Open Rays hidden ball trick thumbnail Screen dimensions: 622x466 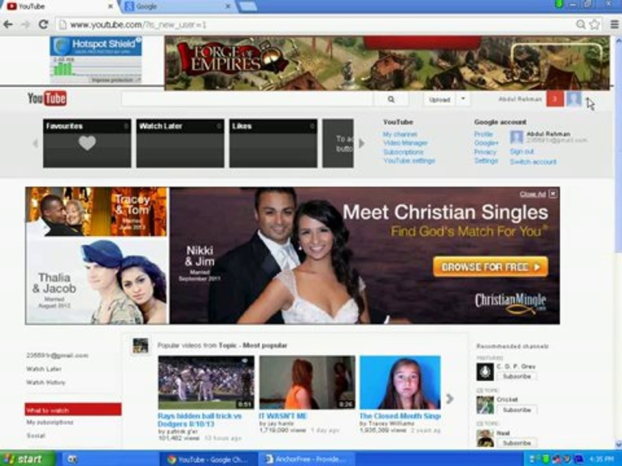click(x=206, y=383)
